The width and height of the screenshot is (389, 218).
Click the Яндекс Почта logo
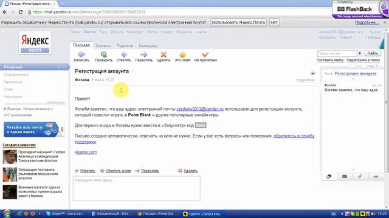(x=35, y=42)
